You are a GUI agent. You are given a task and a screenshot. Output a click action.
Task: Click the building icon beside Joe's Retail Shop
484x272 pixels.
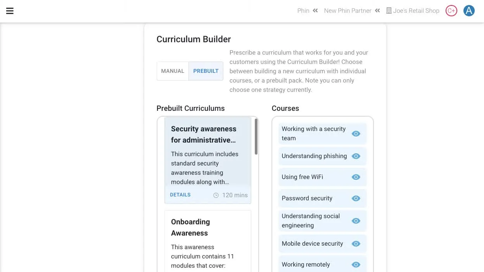point(389,11)
